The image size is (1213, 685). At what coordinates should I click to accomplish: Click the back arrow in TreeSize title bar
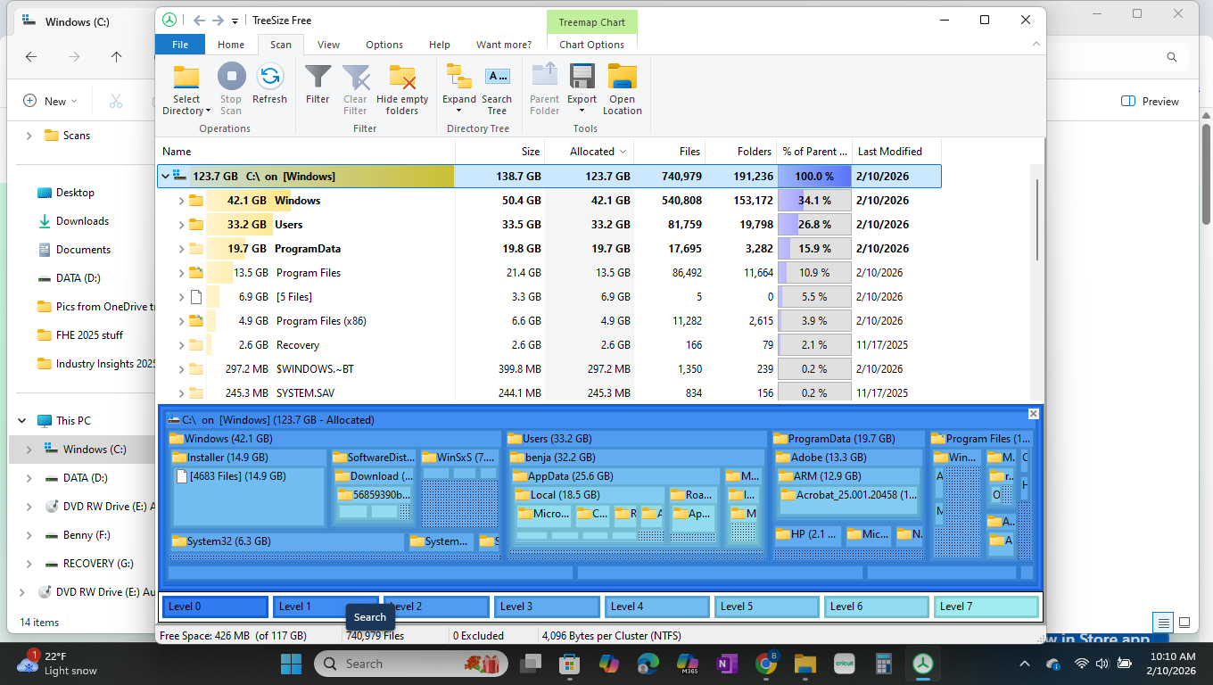coord(199,20)
